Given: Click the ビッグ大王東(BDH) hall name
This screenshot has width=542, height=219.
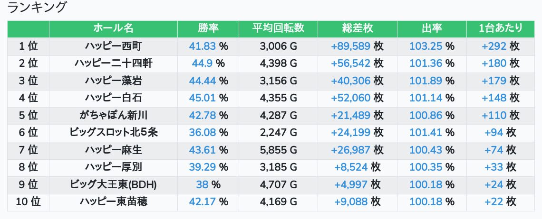Looking at the screenshot, I should tap(113, 184).
